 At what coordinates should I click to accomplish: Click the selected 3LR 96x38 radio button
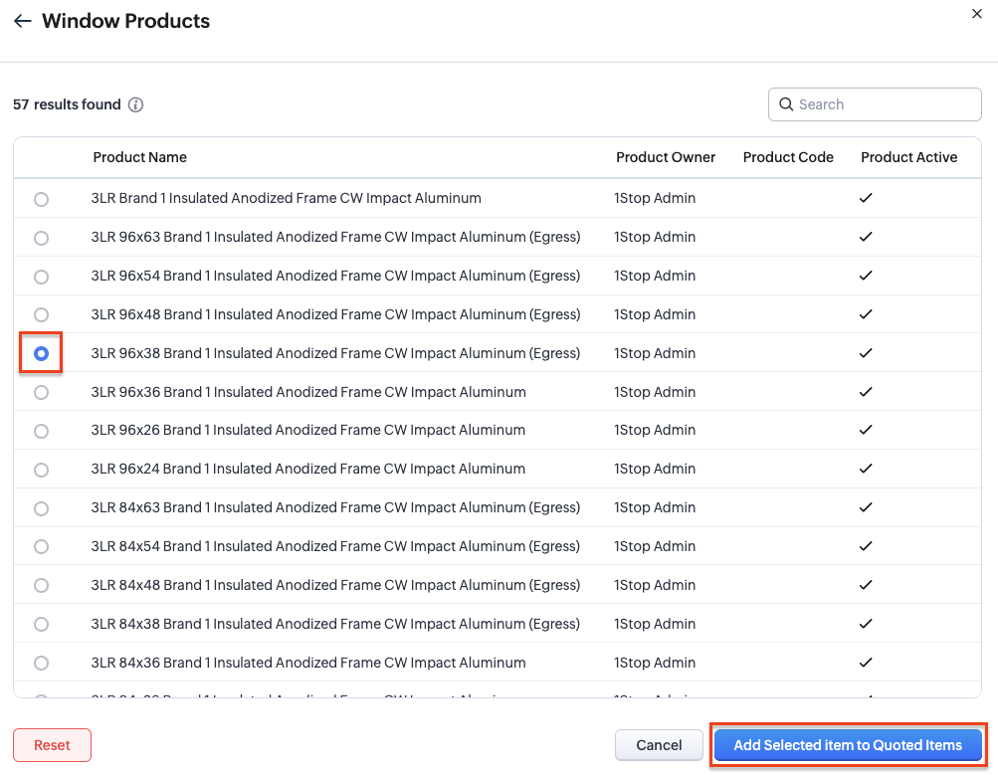(41, 353)
